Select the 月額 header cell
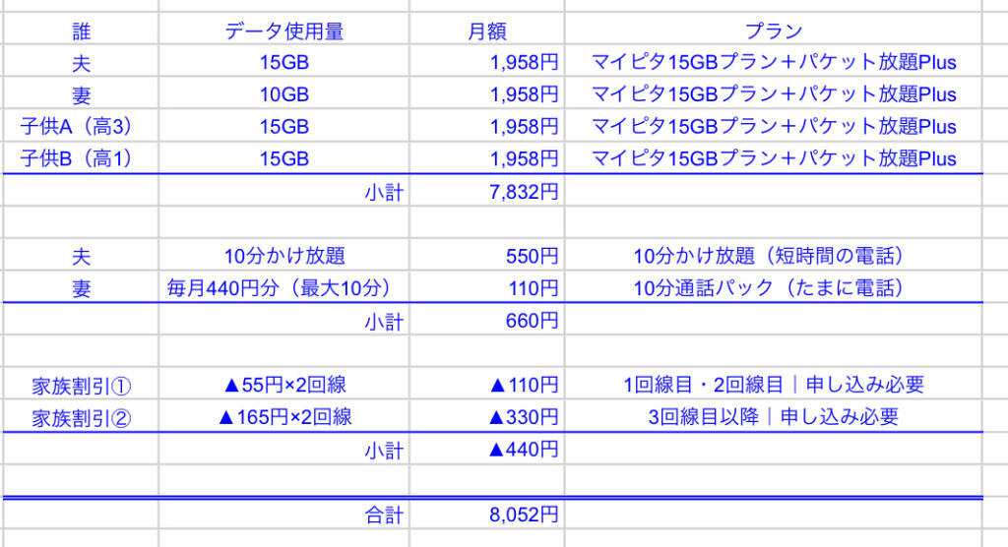 (486, 31)
